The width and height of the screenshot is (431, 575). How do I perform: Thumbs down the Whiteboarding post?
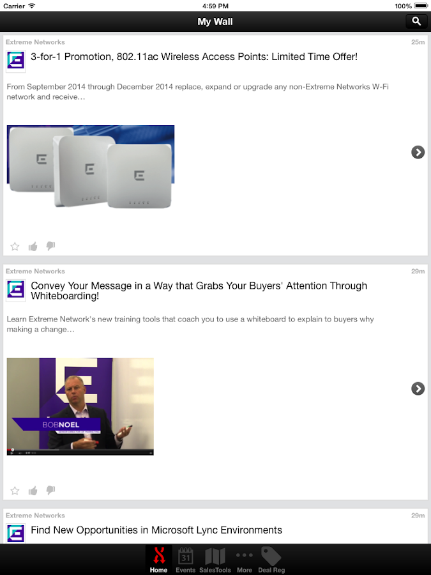[x=50, y=491]
